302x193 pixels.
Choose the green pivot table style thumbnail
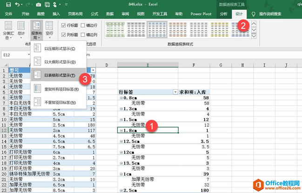[x=115, y=29]
